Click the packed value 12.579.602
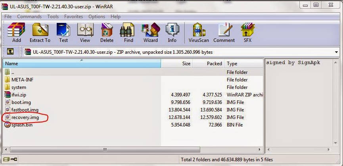343x166 pixels. point(211,117)
